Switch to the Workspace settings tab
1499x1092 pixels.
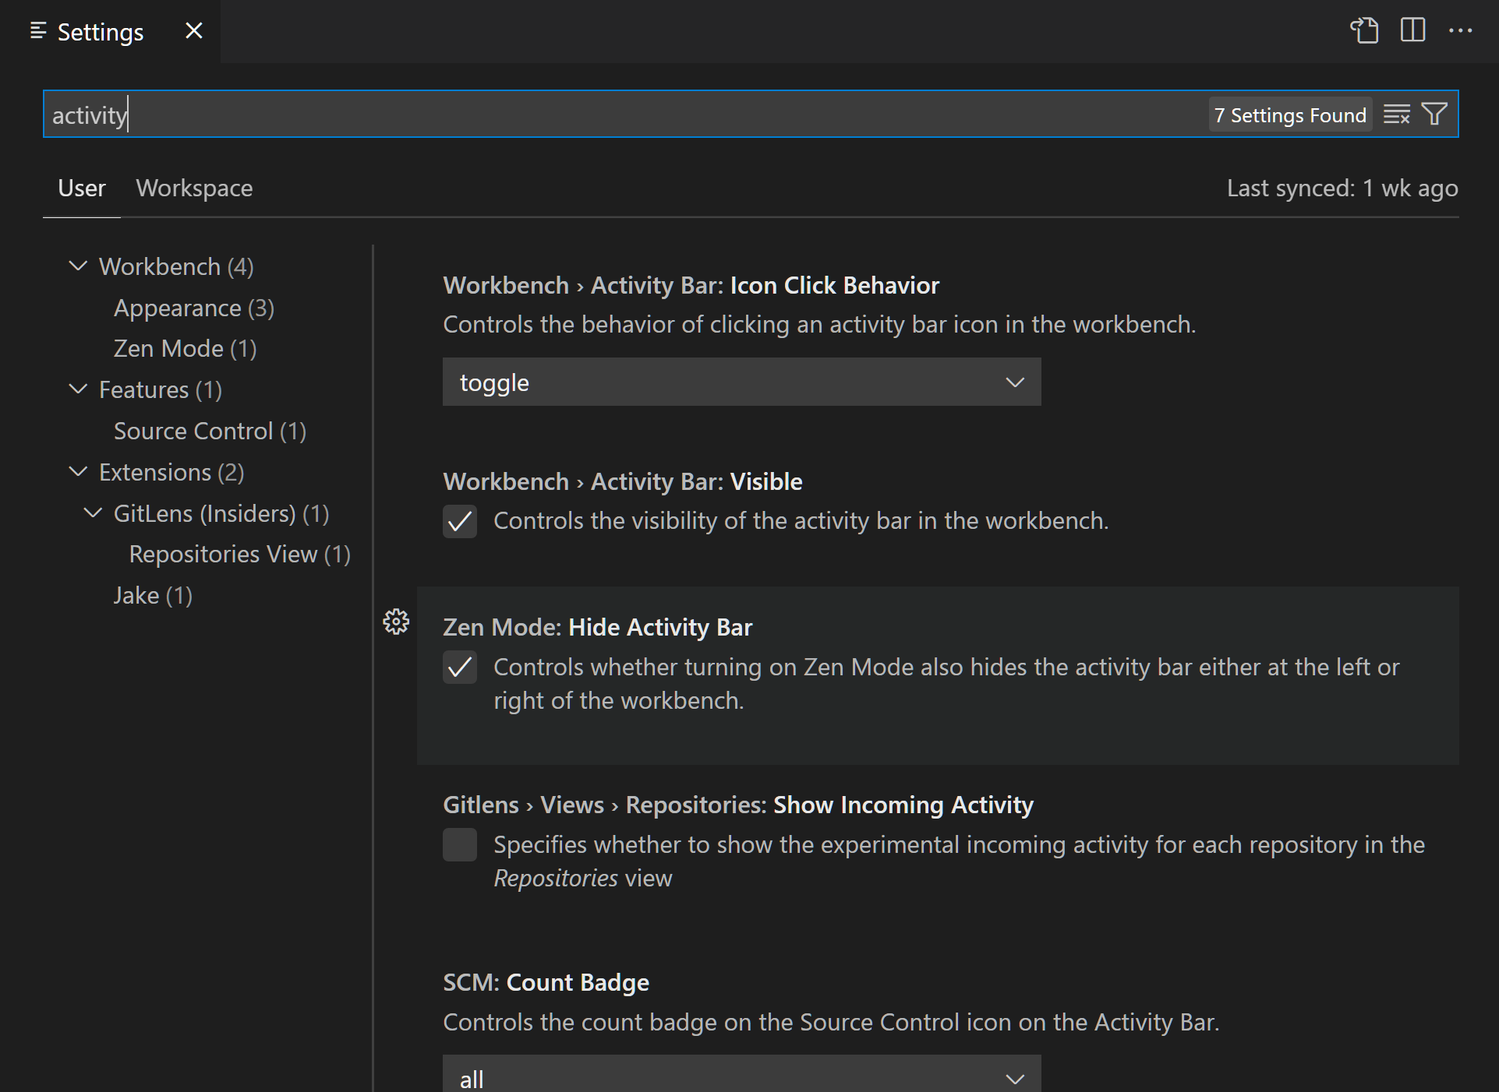point(194,188)
